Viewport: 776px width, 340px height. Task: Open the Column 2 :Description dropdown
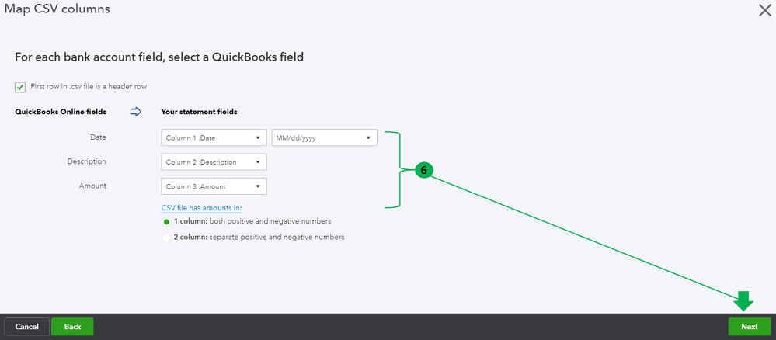214,161
